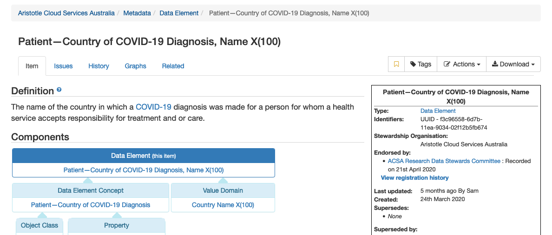Go to Aristotle Cloud Services Australia breadcrumb
Viewport: 552px width, 235px height.
click(66, 13)
